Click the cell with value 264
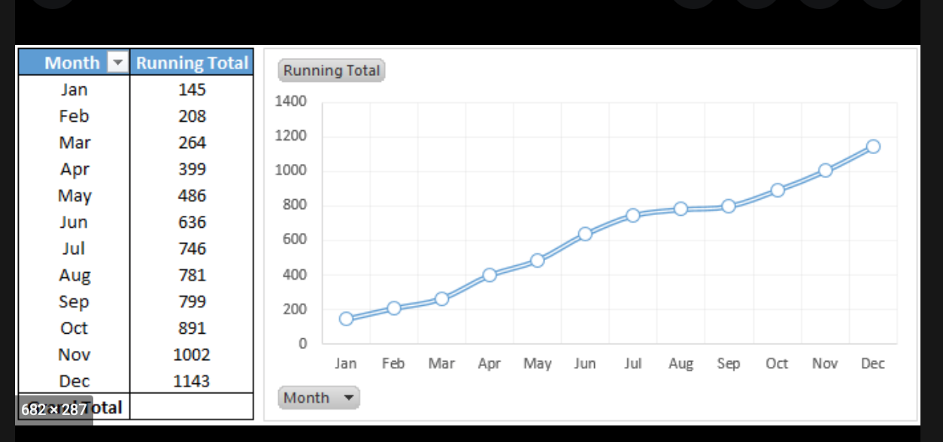Screen dimensions: 943x442 coord(192,142)
